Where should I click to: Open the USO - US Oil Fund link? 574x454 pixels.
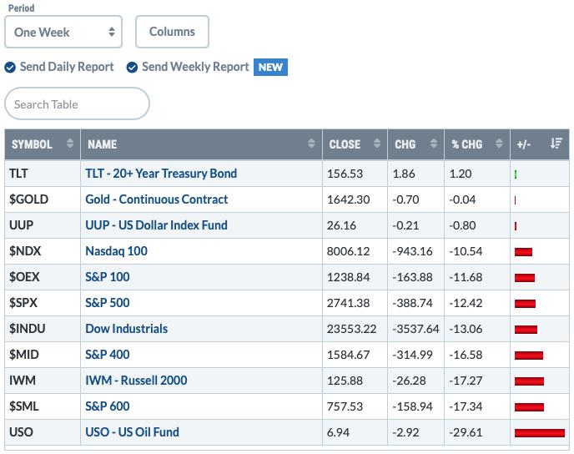click(132, 432)
